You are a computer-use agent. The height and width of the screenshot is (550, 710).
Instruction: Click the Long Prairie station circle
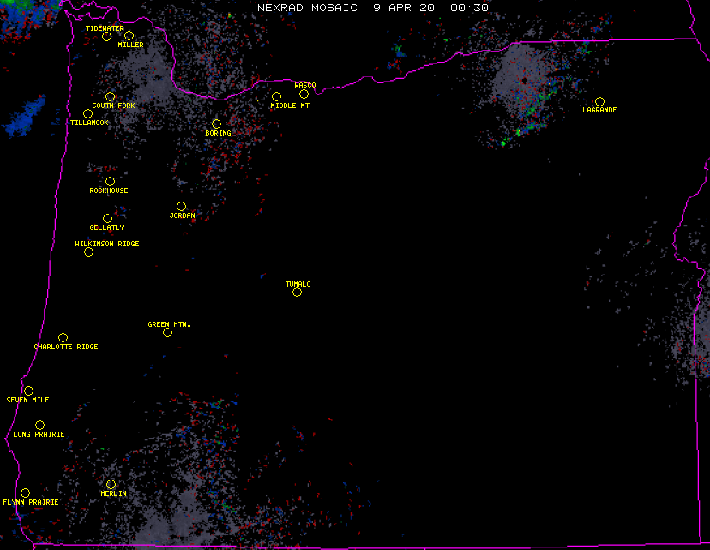[x=39, y=425]
